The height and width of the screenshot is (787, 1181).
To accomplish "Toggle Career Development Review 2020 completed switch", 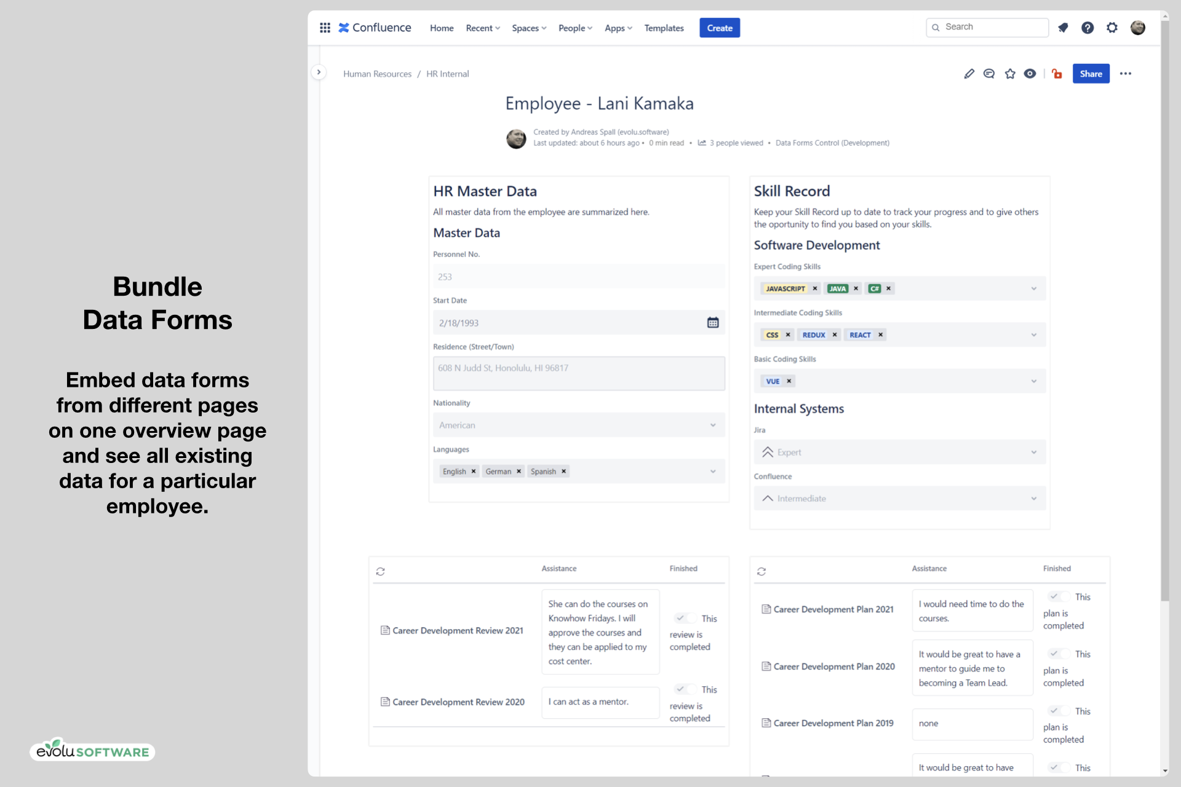I will click(x=685, y=689).
